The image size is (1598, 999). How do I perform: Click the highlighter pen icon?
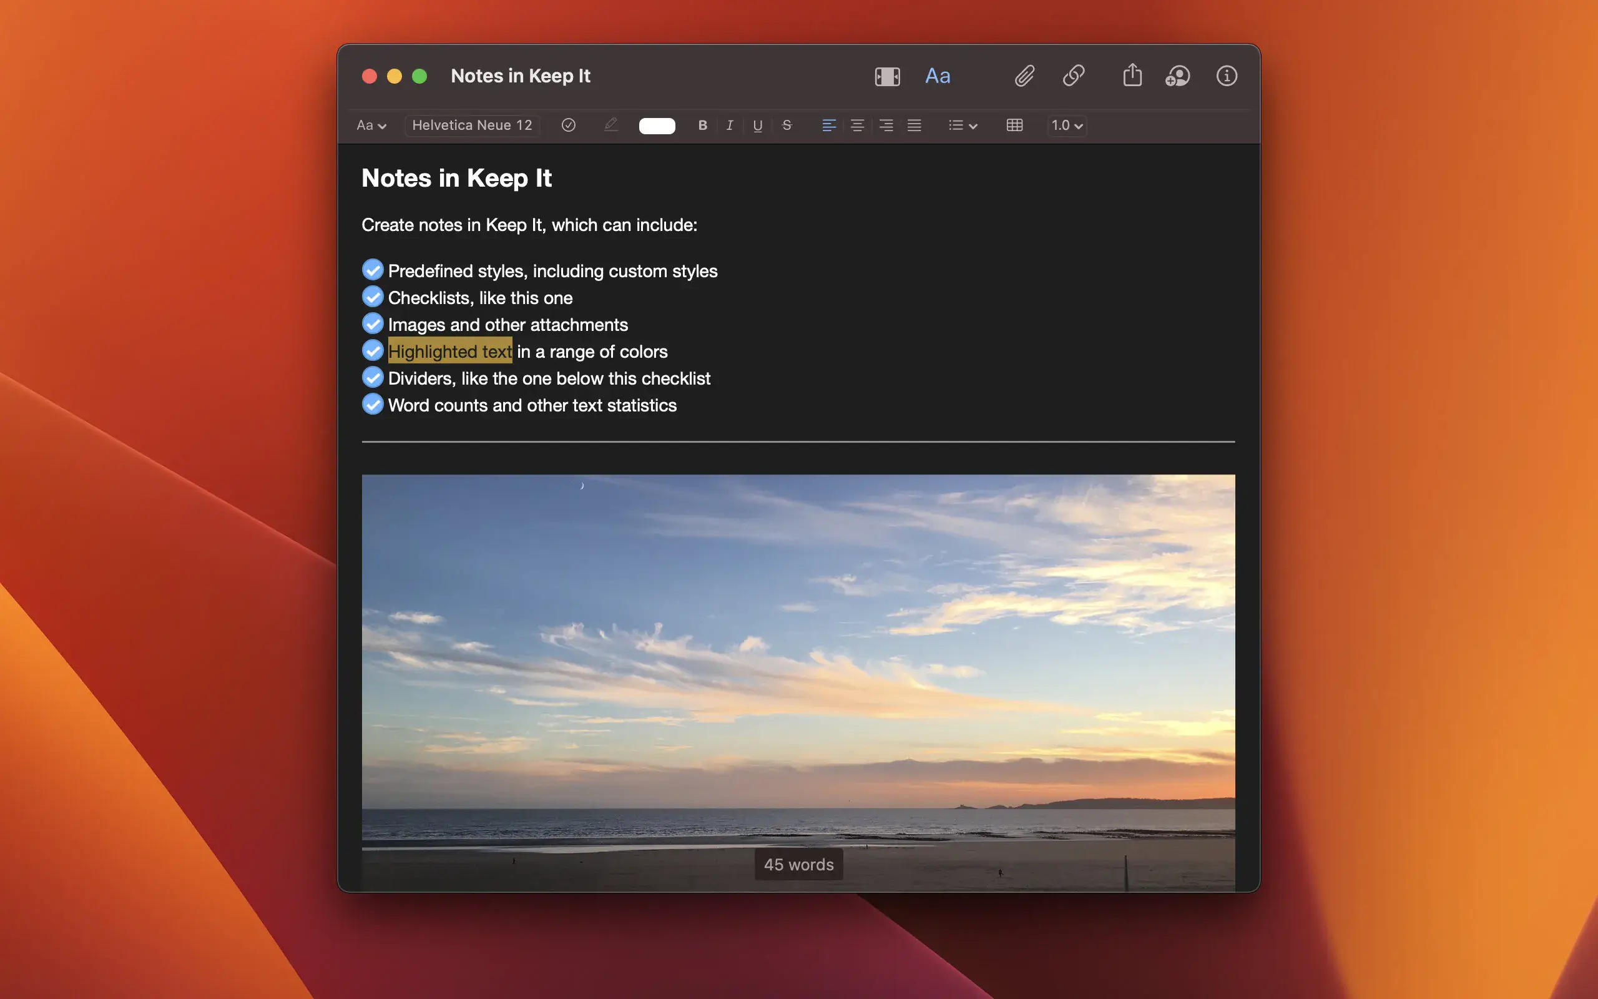click(x=611, y=125)
